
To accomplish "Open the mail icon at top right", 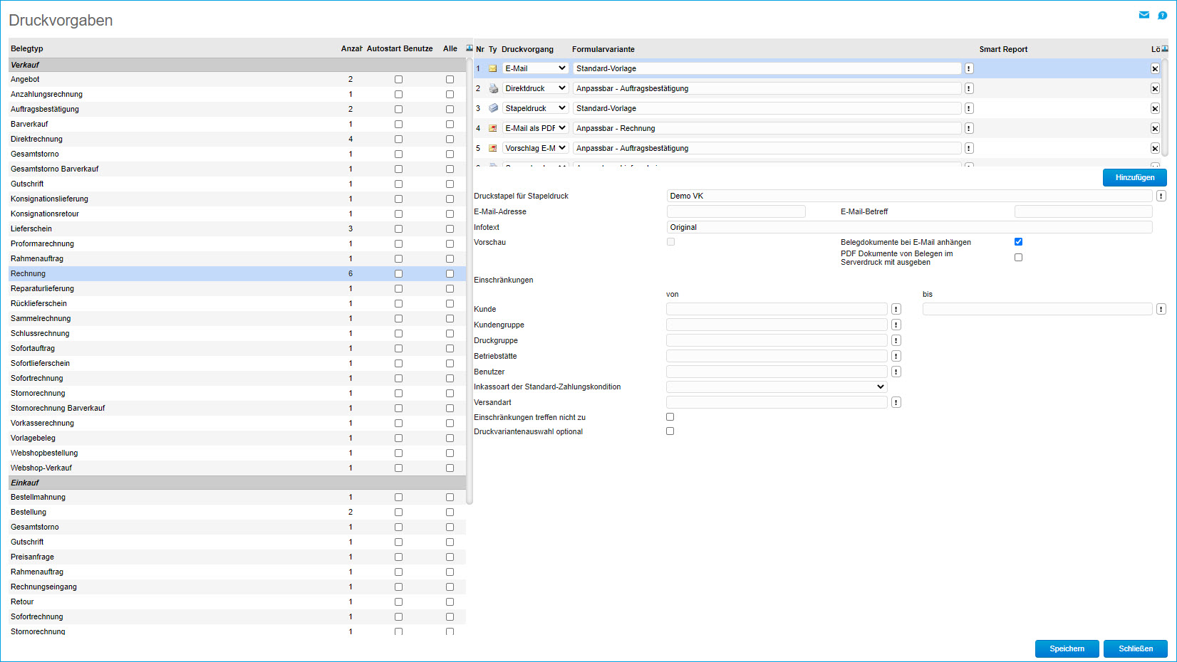I will 1144,15.
